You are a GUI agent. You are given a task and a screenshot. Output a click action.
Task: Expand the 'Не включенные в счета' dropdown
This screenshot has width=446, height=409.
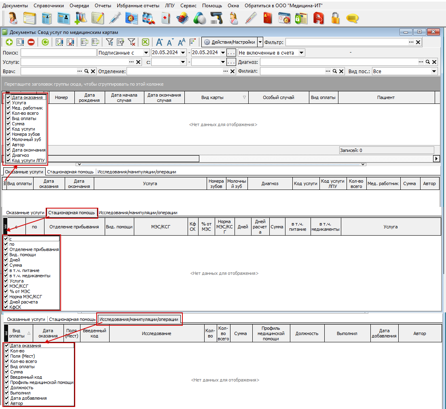coord(302,53)
